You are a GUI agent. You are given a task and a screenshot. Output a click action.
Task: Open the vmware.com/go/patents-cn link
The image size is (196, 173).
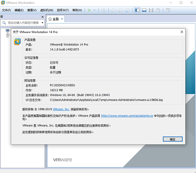tap(127, 116)
